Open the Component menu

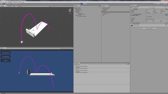coord(15,2)
